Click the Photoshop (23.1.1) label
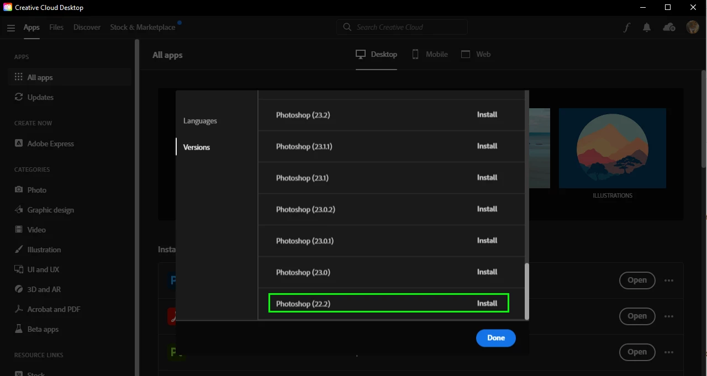The height and width of the screenshot is (376, 707). tap(304, 146)
